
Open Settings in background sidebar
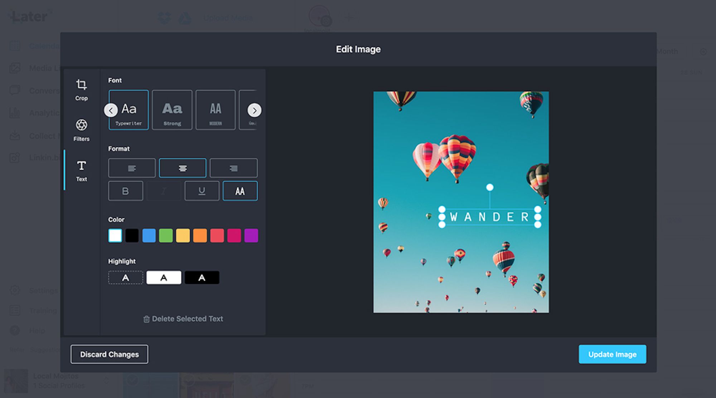tap(34, 290)
